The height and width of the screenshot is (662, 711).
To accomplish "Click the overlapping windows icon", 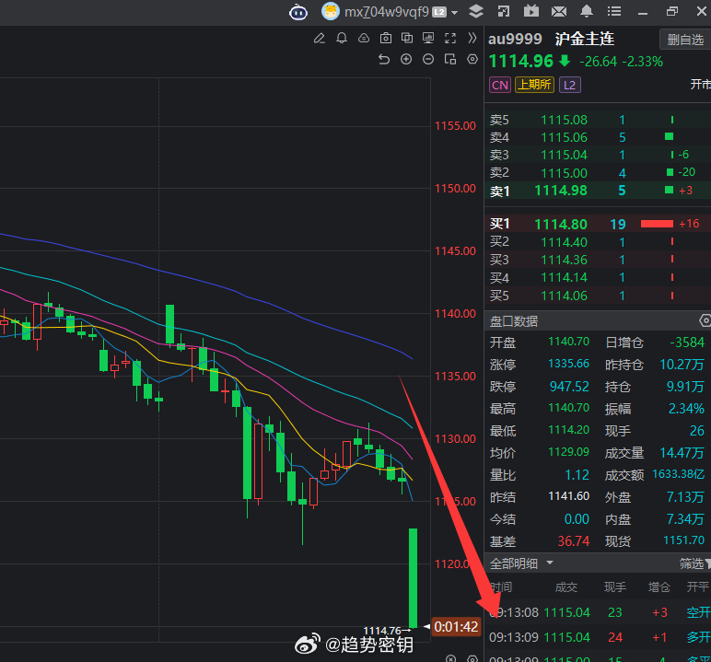I will point(407,38).
